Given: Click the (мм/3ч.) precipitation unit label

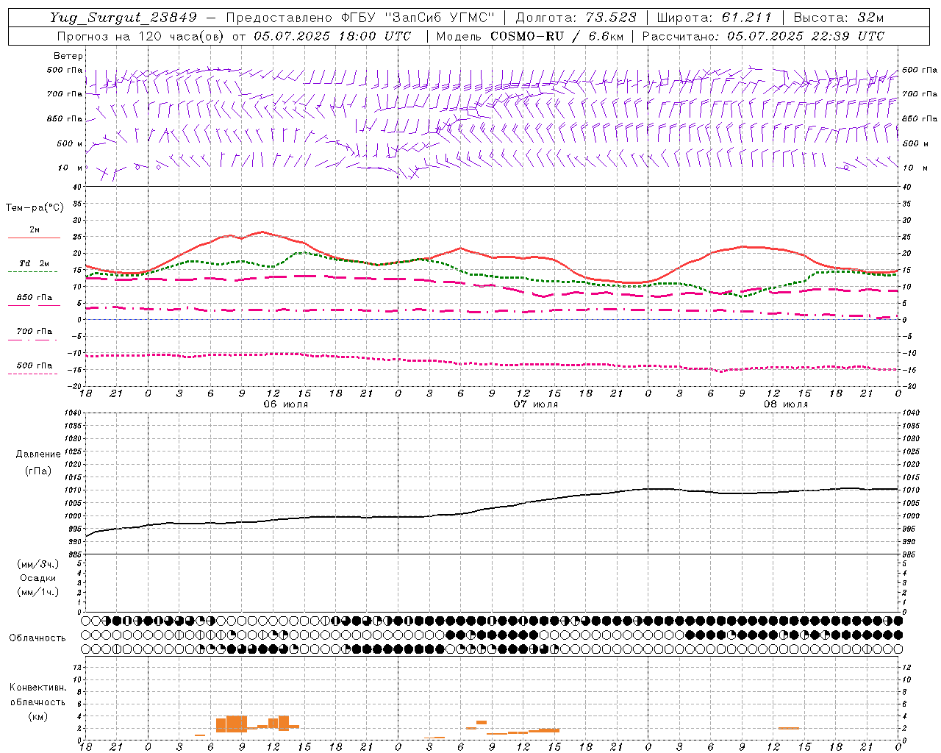Looking at the screenshot, I should (x=38, y=565).
